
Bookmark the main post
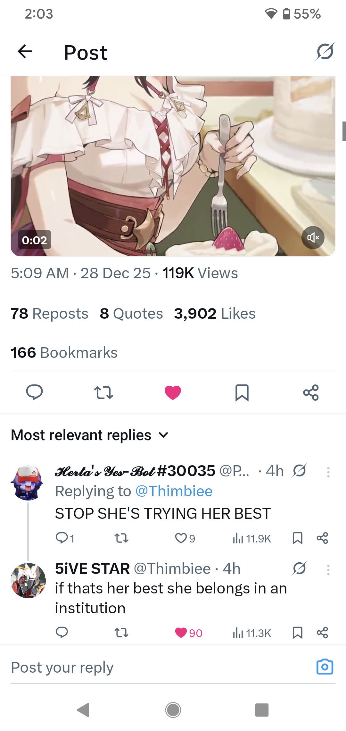242,392
